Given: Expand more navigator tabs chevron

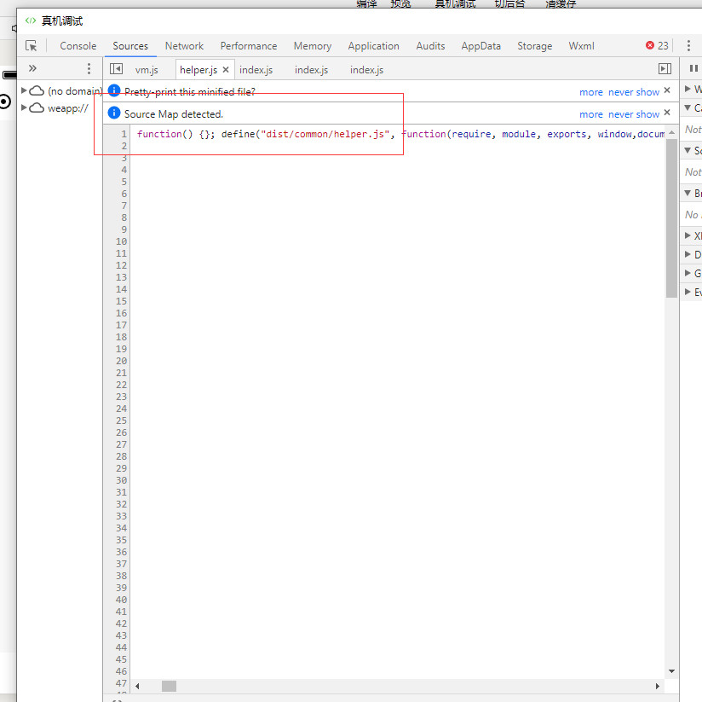Looking at the screenshot, I should tap(32, 68).
